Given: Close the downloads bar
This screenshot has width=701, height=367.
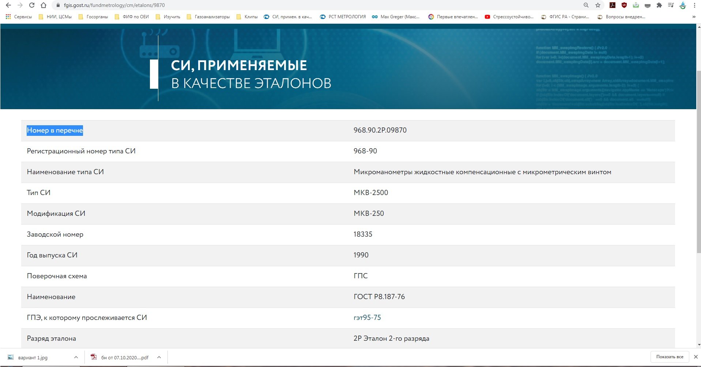Looking at the screenshot, I should coord(696,357).
